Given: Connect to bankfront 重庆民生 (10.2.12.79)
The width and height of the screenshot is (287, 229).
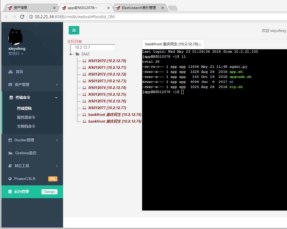Looking at the screenshot, I should (x=115, y=121).
